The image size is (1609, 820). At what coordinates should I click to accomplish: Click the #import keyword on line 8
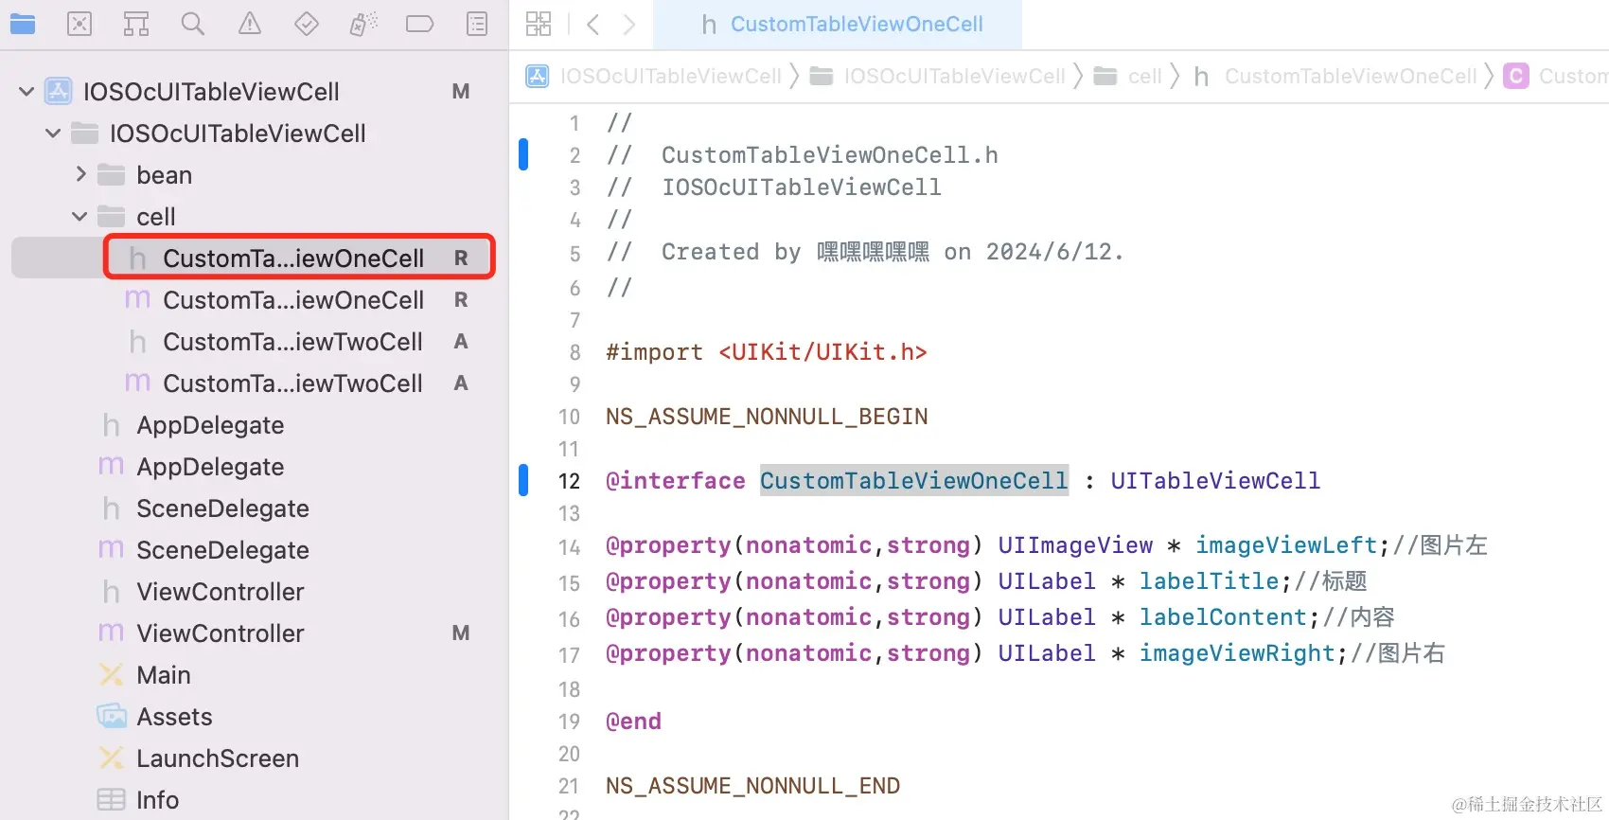[654, 352]
